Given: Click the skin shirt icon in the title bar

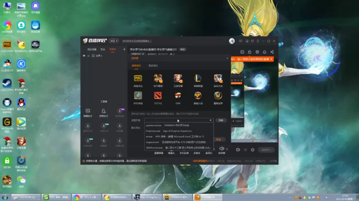Looking at the screenshot, I should [252, 41].
